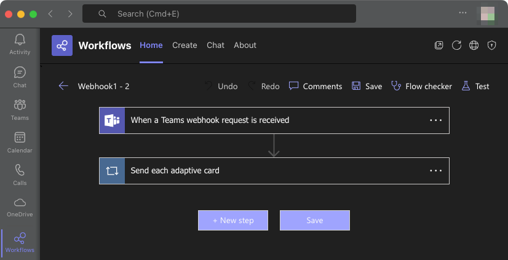
Task: Open Comments in the flow toolbar
Action: [x=316, y=86]
